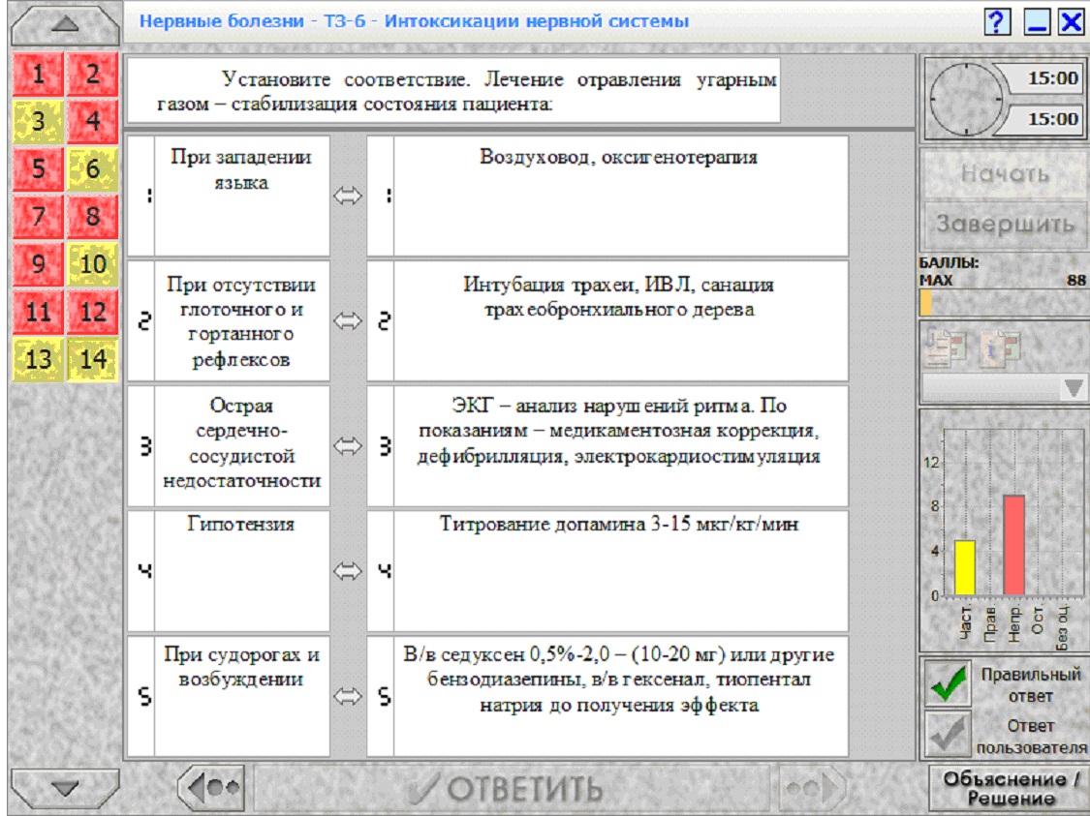This screenshot has height=816, width=1090.
Task: Click the orange score progress bar
Action: click(x=925, y=303)
